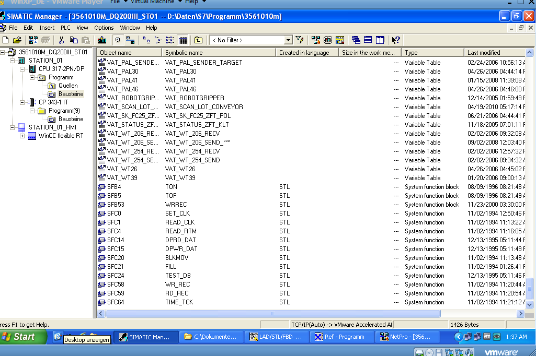Screen dimensions: 536x356
Task: Expand the WinCC flexible RT node
Action: (x=22, y=136)
